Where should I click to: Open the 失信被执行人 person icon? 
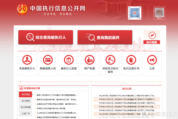(27, 60)
